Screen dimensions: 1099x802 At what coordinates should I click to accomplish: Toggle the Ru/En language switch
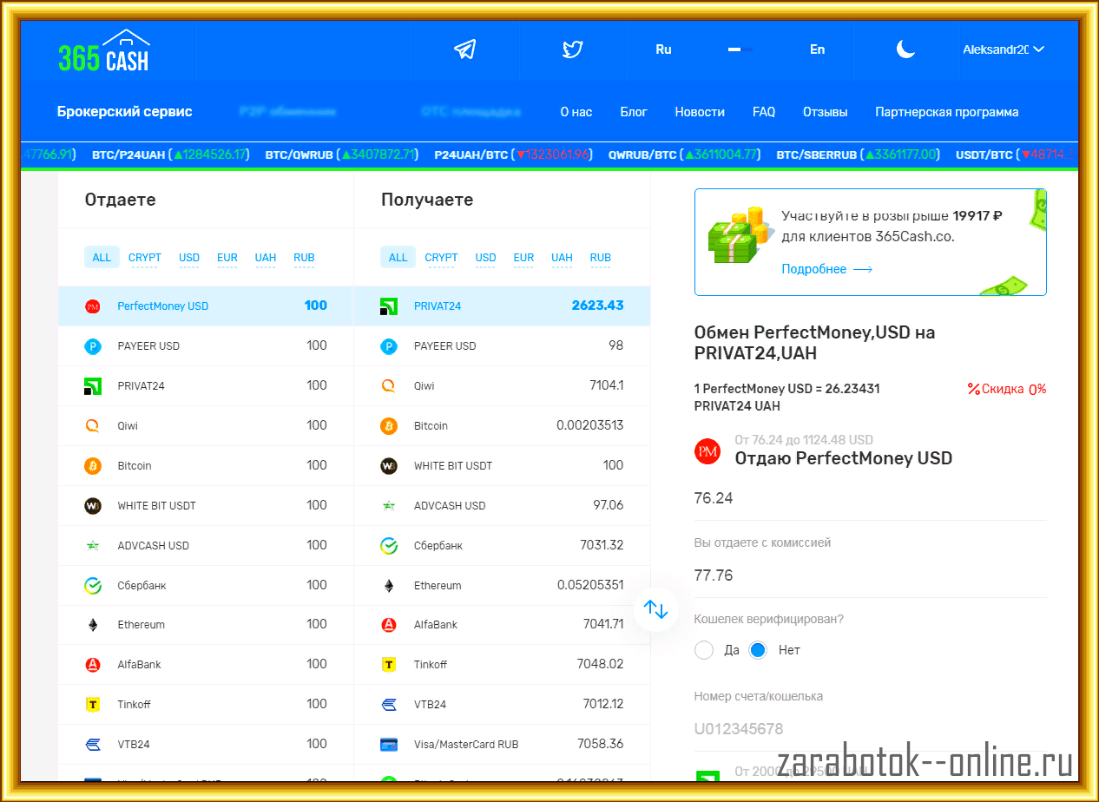click(740, 49)
